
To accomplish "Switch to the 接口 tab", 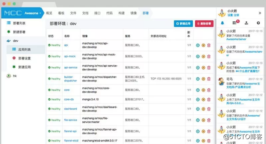I will pos(97,13).
